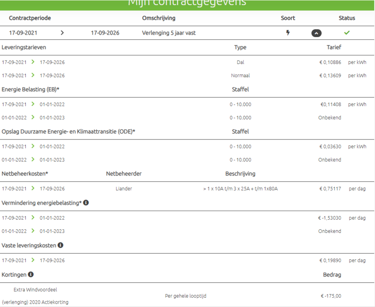Click the black arrow between contract dates

click(x=62, y=33)
